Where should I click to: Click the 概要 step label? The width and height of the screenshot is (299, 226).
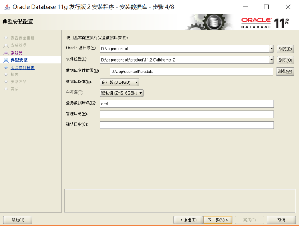[x=14, y=74]
